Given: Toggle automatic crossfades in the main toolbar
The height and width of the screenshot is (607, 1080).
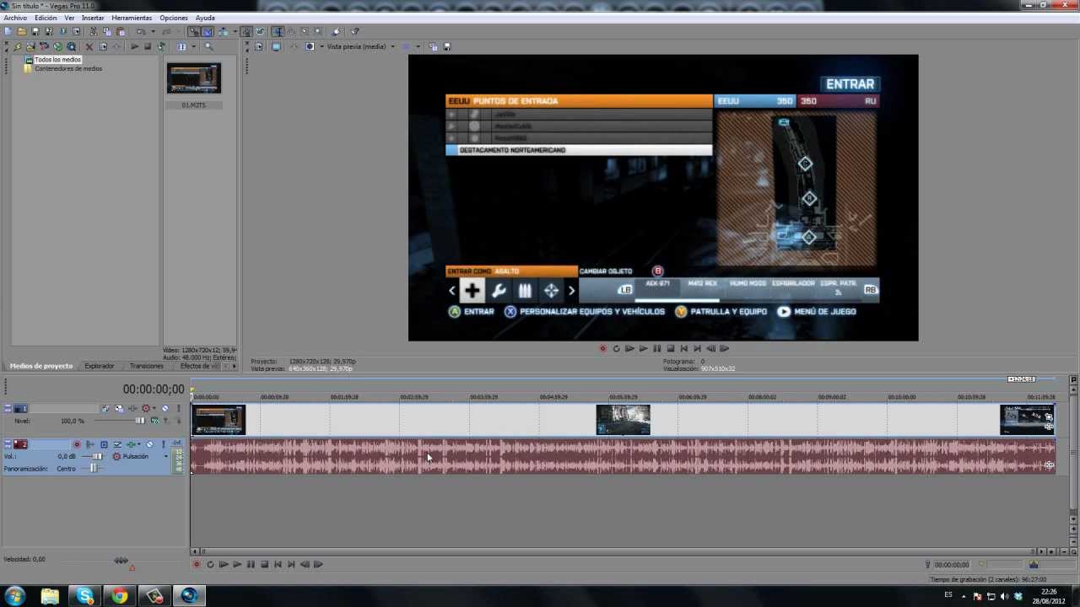Looking at the screenshot, I should pyautogui.click(x=208, y=31).
